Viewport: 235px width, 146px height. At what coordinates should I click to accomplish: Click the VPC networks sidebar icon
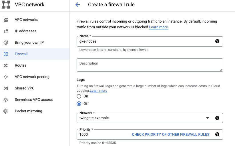coord(6,20)
